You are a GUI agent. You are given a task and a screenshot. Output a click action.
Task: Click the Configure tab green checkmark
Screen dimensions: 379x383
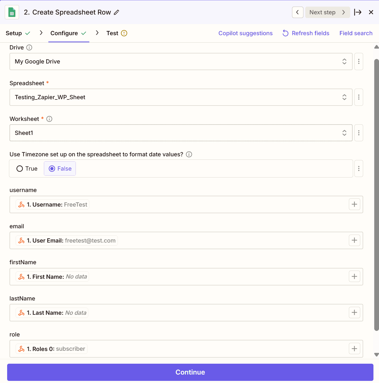click(84, 33)
